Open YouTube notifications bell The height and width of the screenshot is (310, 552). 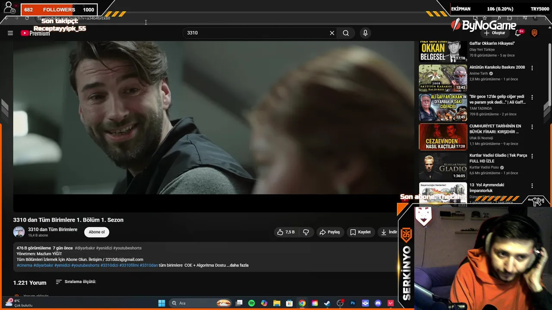pos(518,33)
